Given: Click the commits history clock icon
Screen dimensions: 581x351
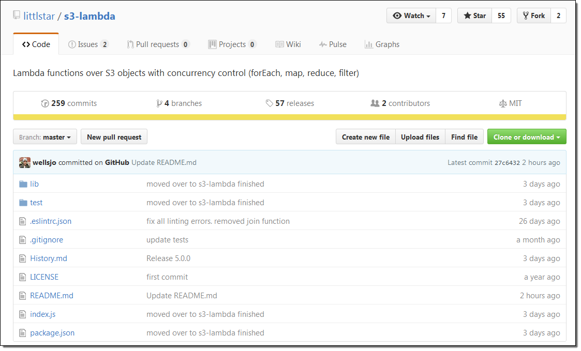Looking at the screenshot, I should pos(45,104).
